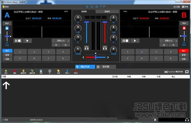Click the blue load-to-deck-A icon
Screen dimensions: 191x123
point(67,72)
